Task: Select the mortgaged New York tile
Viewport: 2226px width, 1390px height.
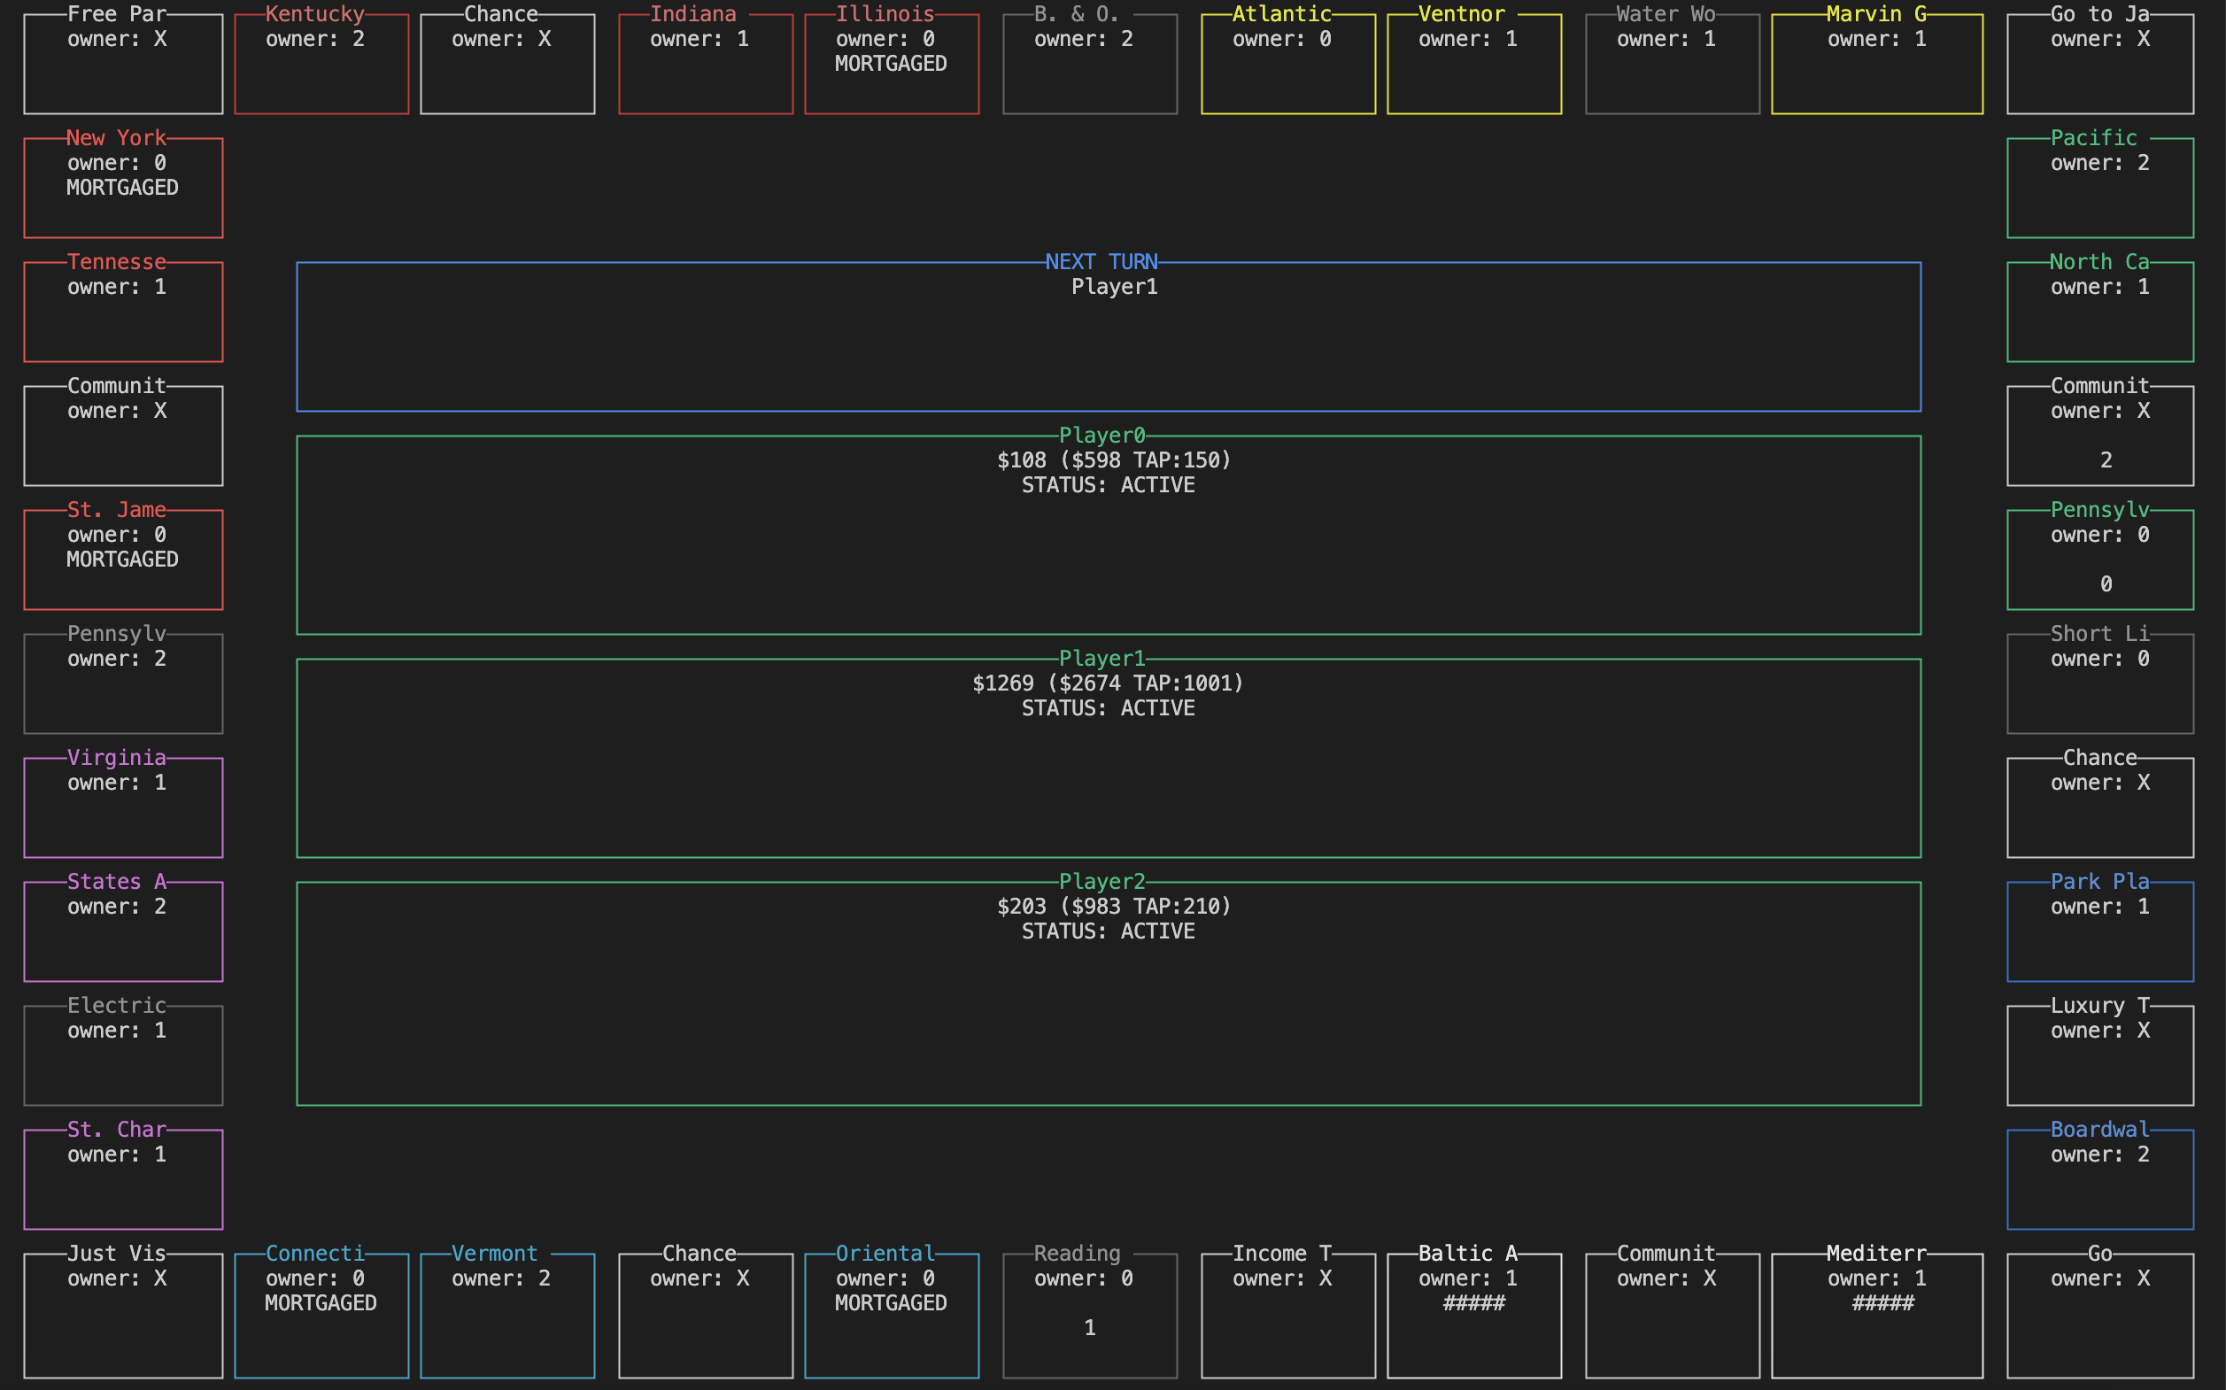Action: coord(122,188)
